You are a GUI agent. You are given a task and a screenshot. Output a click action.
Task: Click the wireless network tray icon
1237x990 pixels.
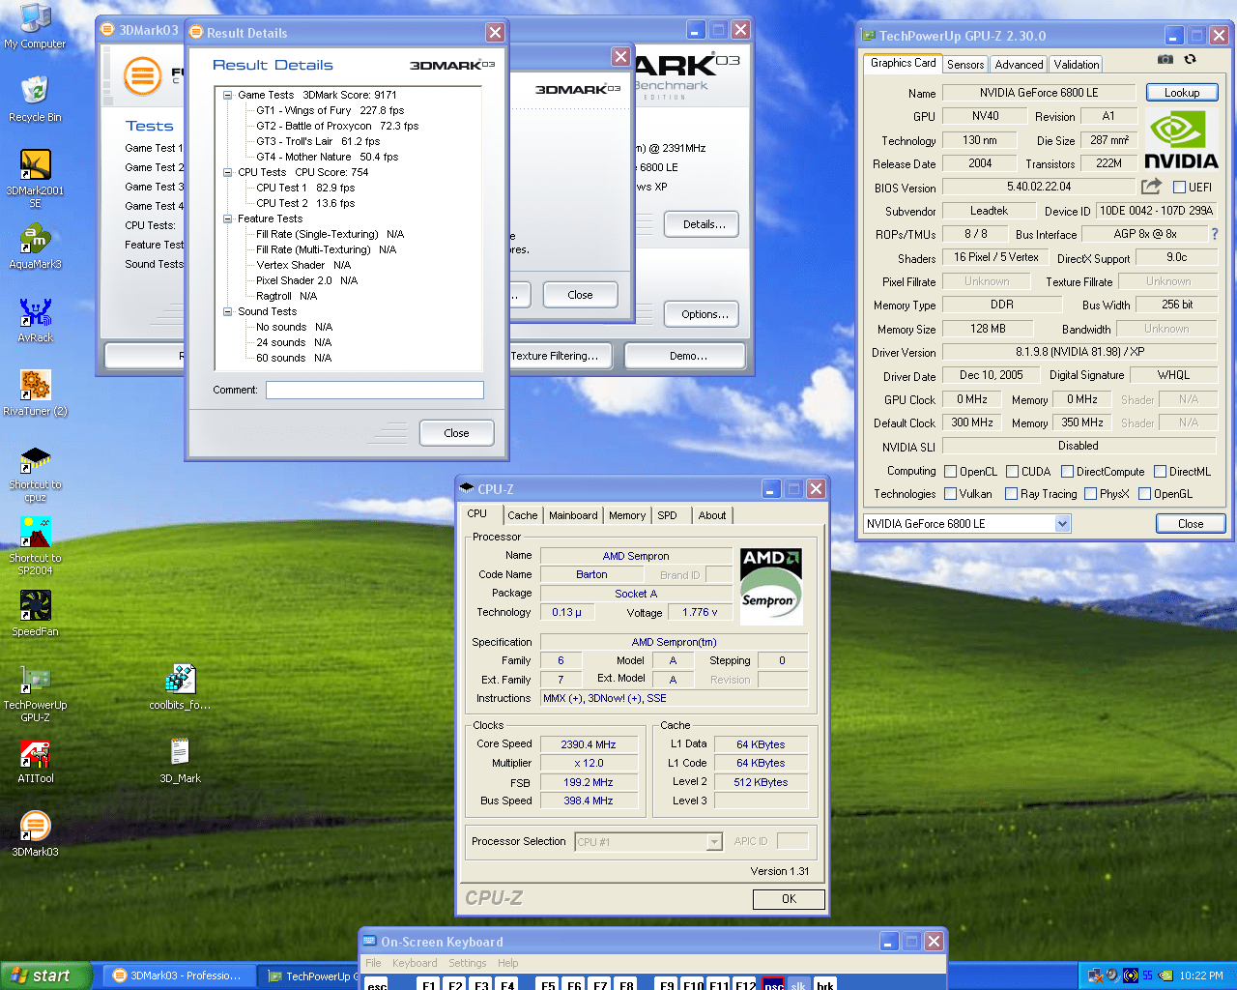(1131, 975)
